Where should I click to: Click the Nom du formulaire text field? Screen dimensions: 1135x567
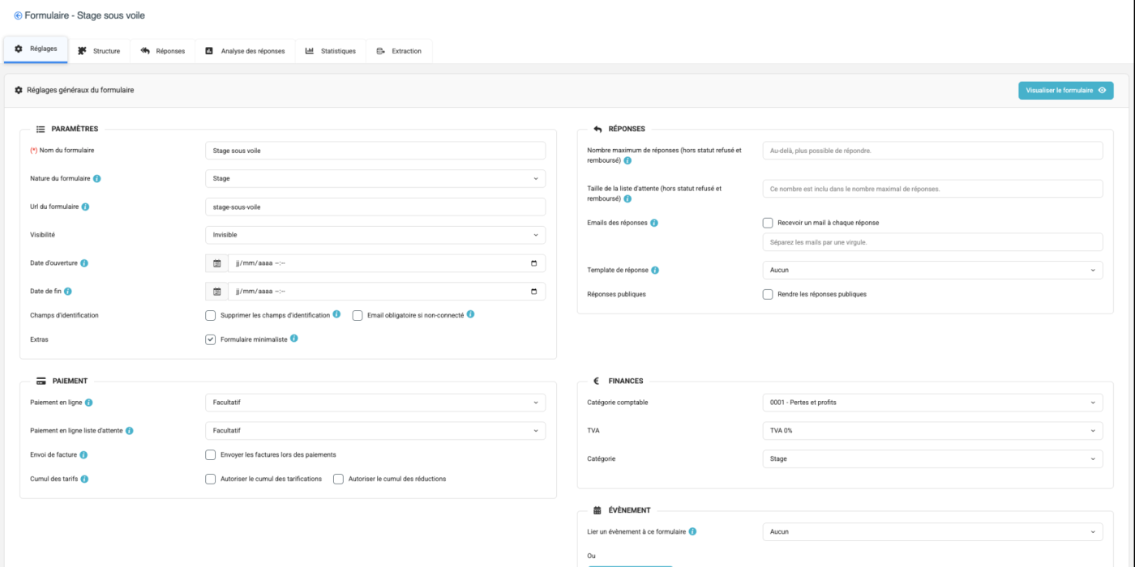tap(375, 151)
